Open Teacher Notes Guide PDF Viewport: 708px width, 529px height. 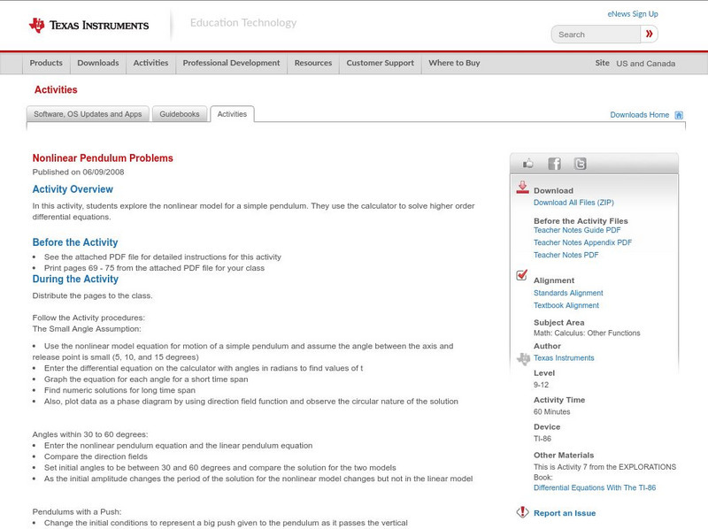point(577,230)
